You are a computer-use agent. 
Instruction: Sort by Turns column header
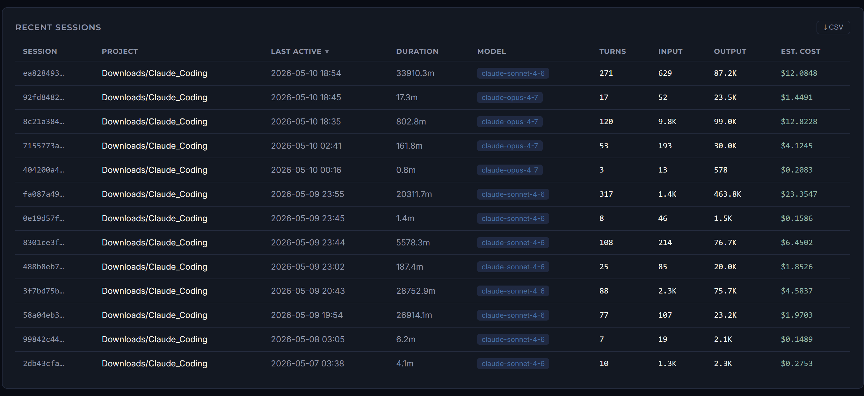(x=613, y=51)
